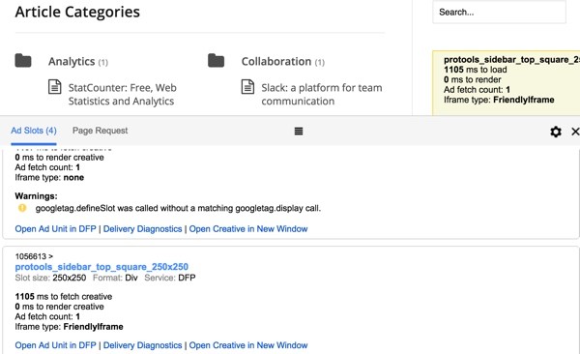Click the yellow ad slot overlay in sidebar
The width and height of the screenshot is (580, 354).
click(506, 83)
